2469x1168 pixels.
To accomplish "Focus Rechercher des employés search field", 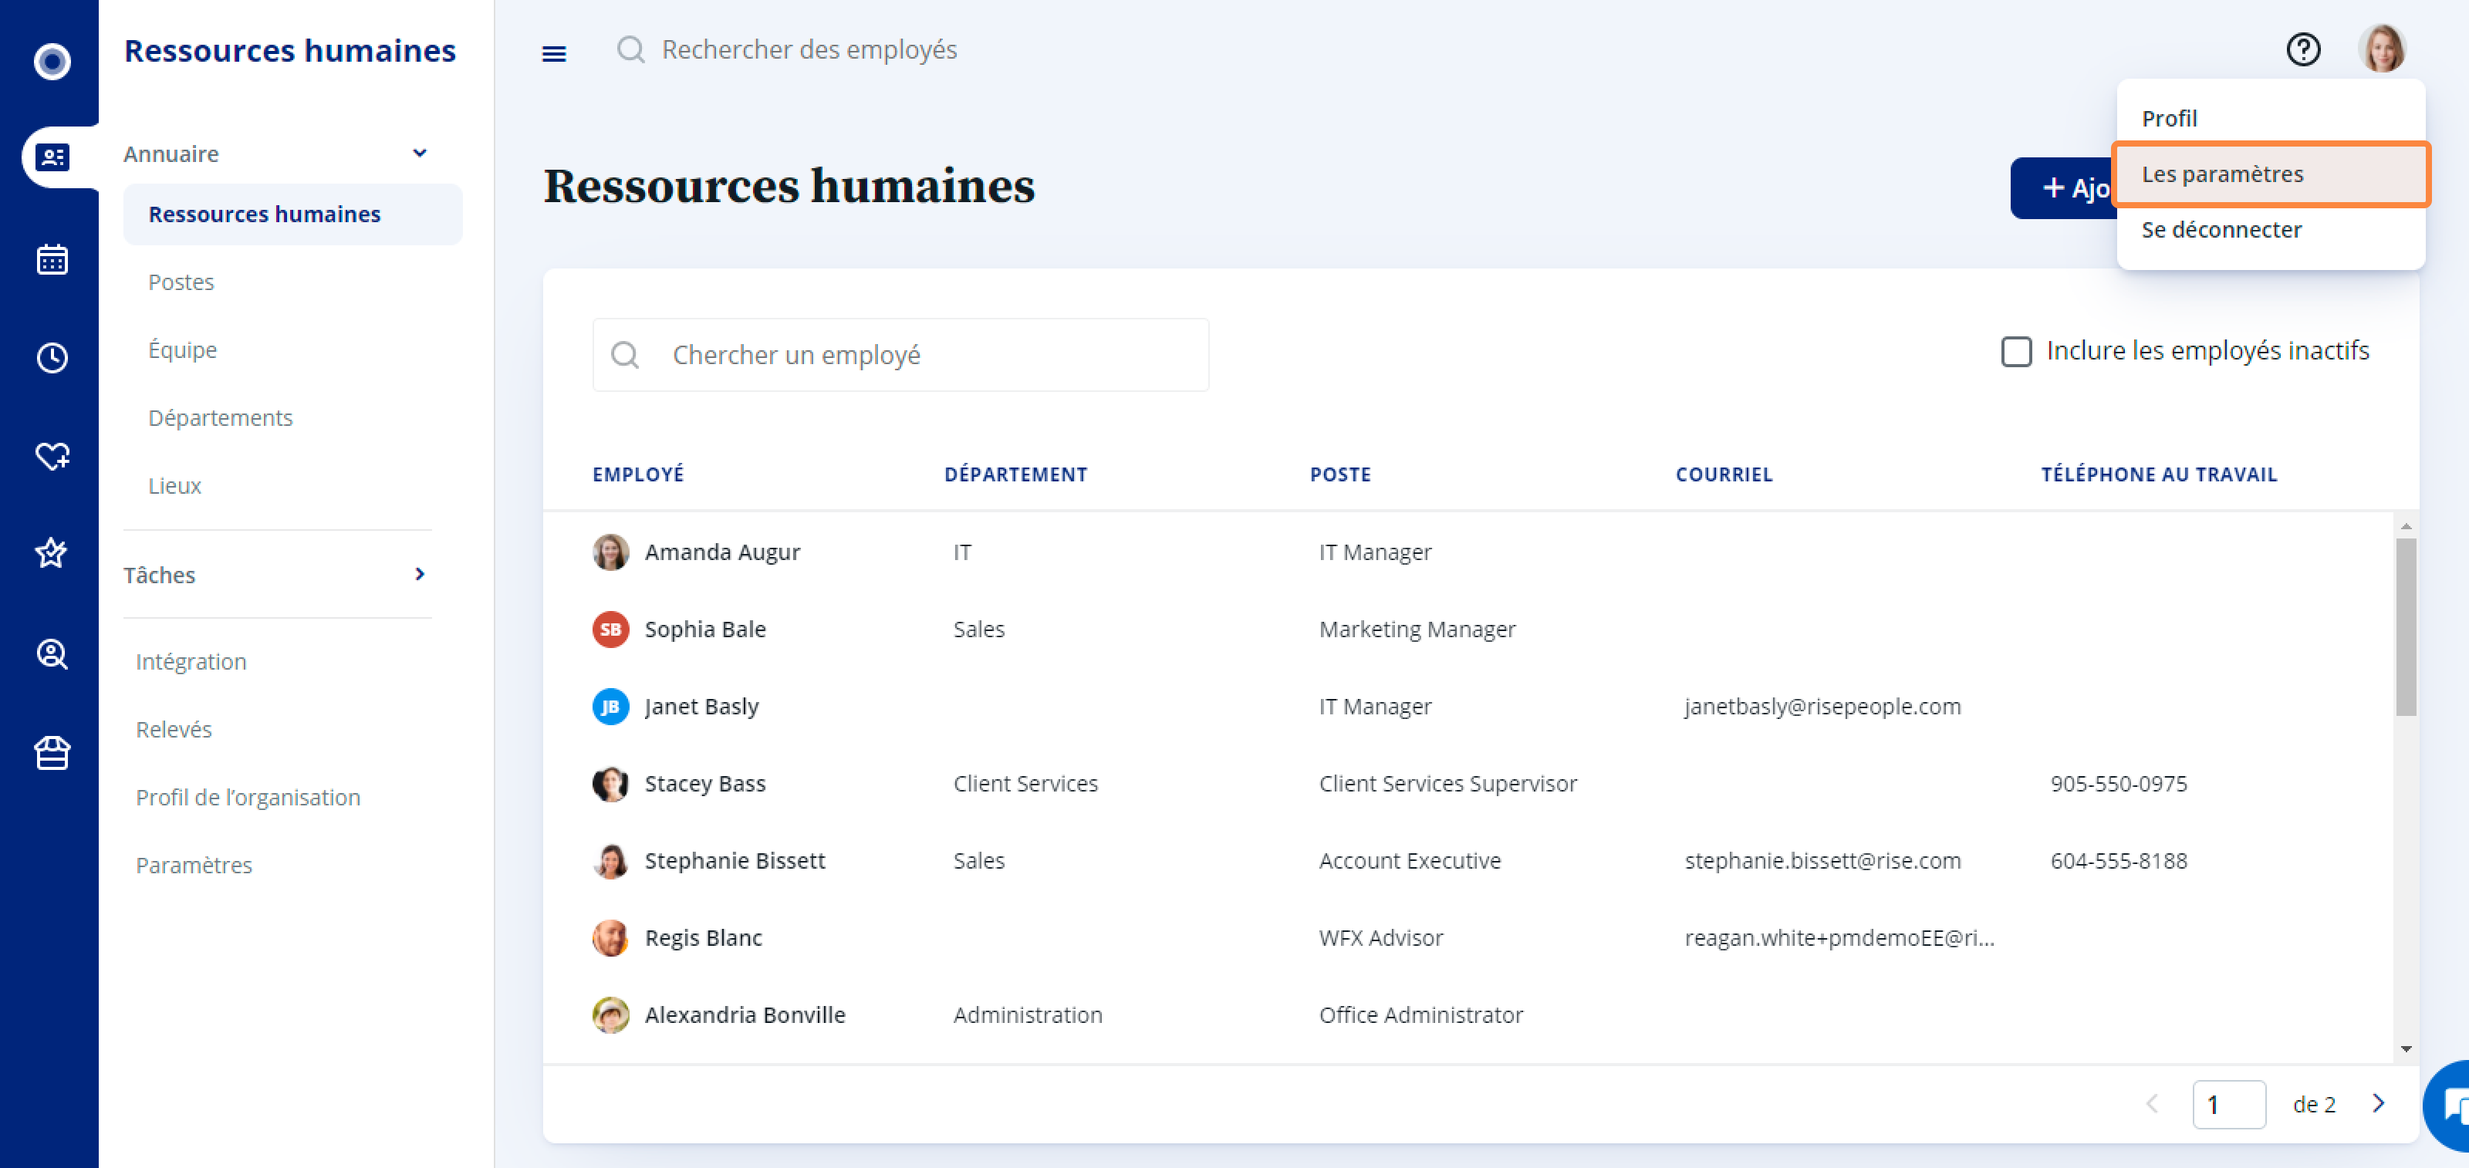I will (x=809, y=49).
